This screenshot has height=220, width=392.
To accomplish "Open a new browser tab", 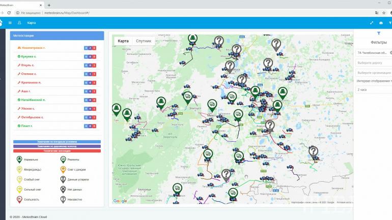I will (x=49, y=4).
